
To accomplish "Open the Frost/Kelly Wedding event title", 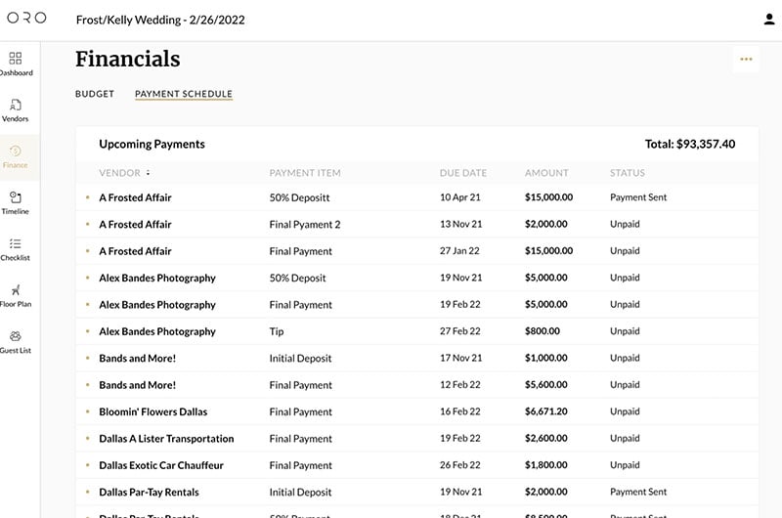I will click(160, 20).
